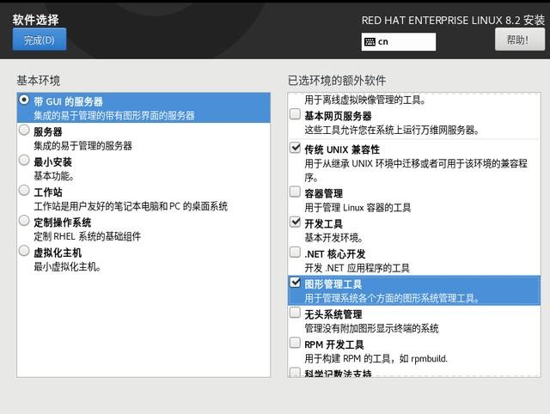
Task: Enable .NET 核心开发 checkbox
Action: (295, 252)
